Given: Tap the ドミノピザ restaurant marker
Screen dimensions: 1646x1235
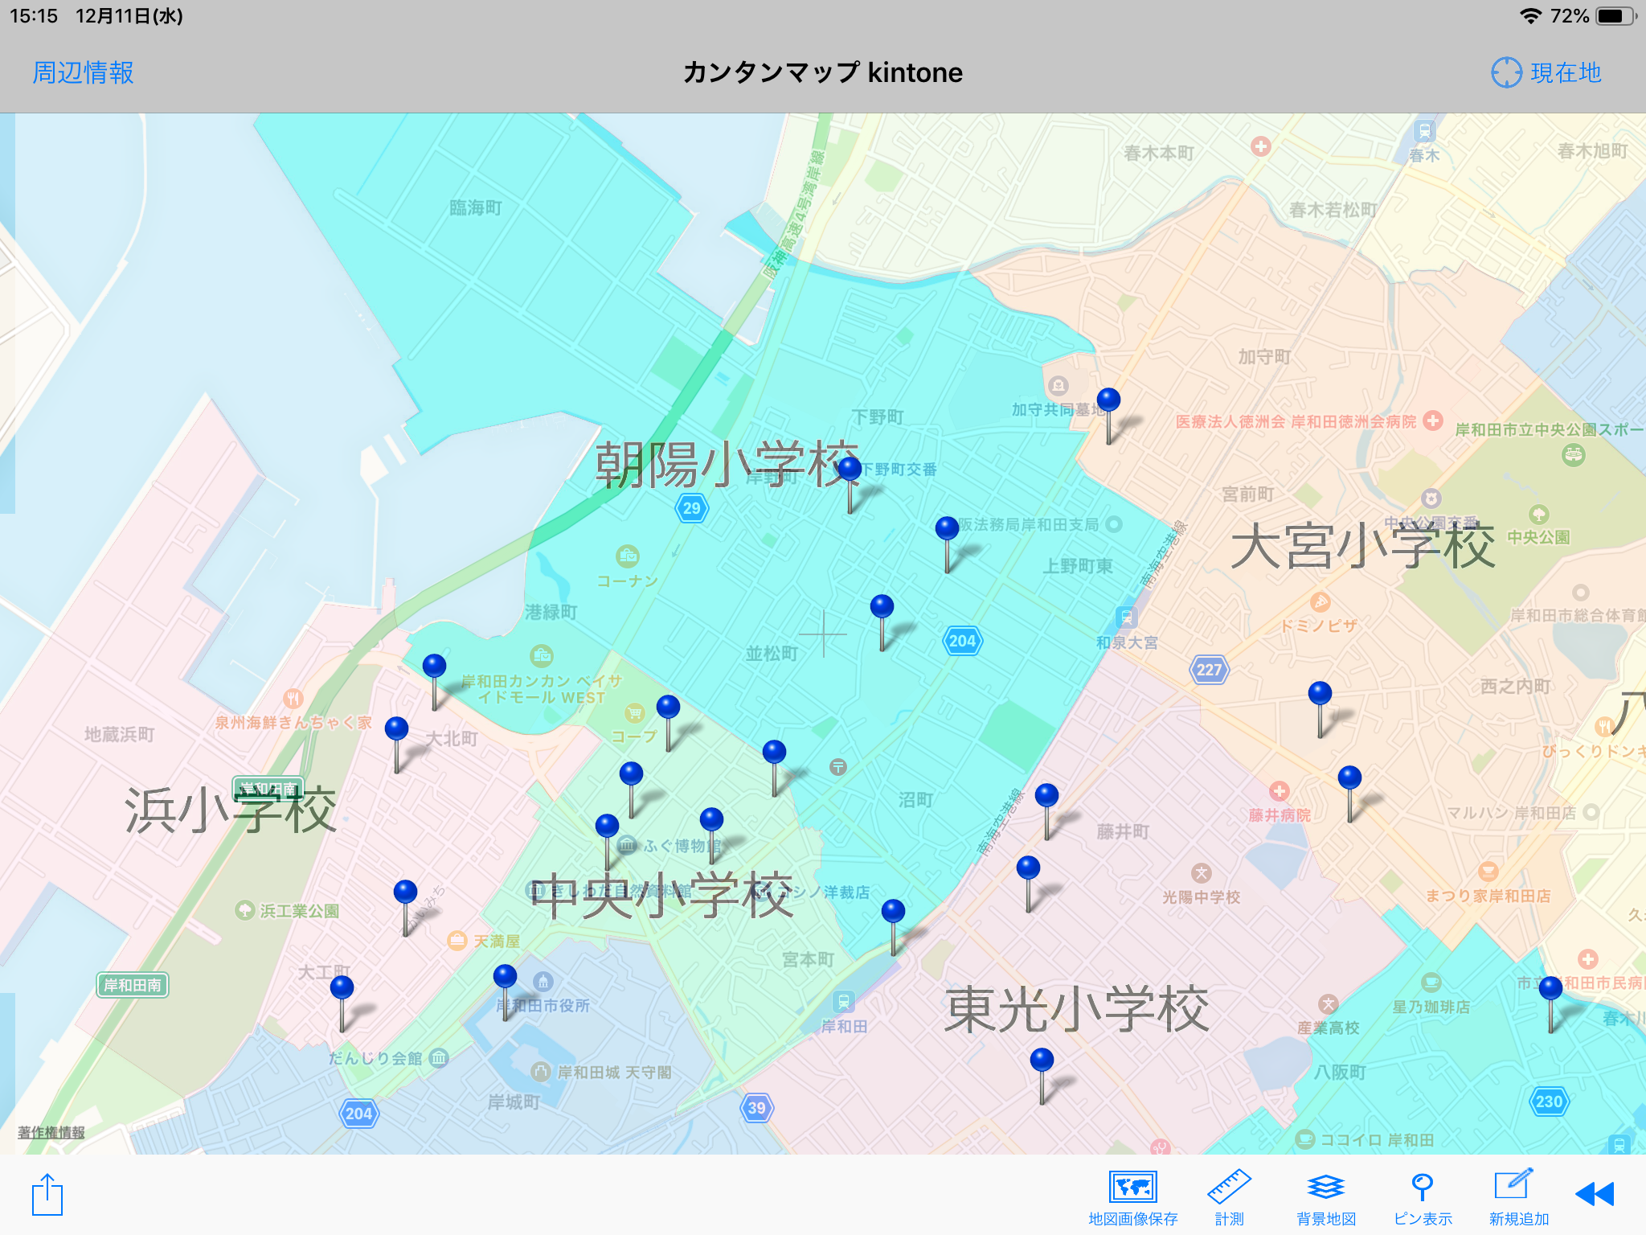Looking at the screenshot, I should [x=1320, y=601].
